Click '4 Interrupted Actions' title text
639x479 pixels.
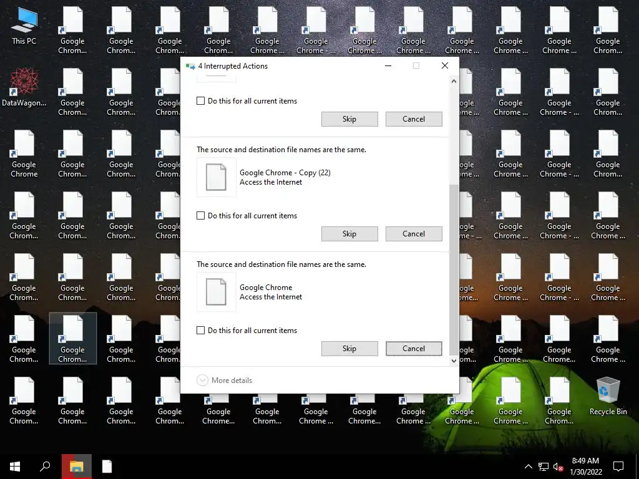coord(233,66)
